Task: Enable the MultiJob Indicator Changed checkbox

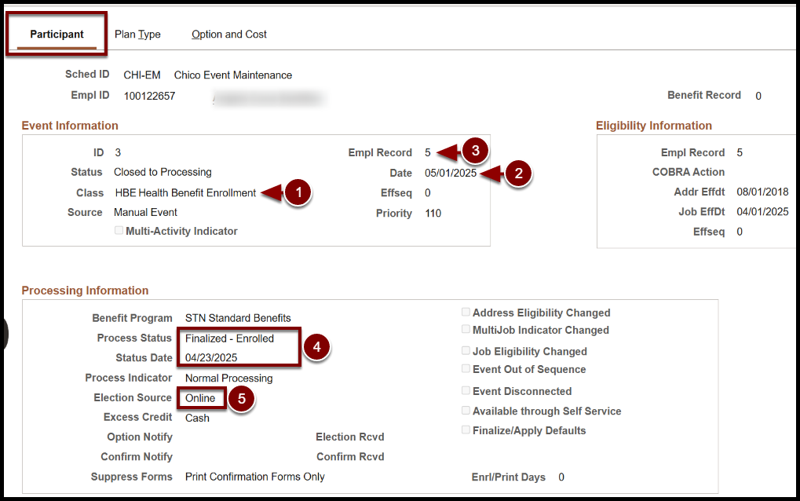Action: click(466, 330)
